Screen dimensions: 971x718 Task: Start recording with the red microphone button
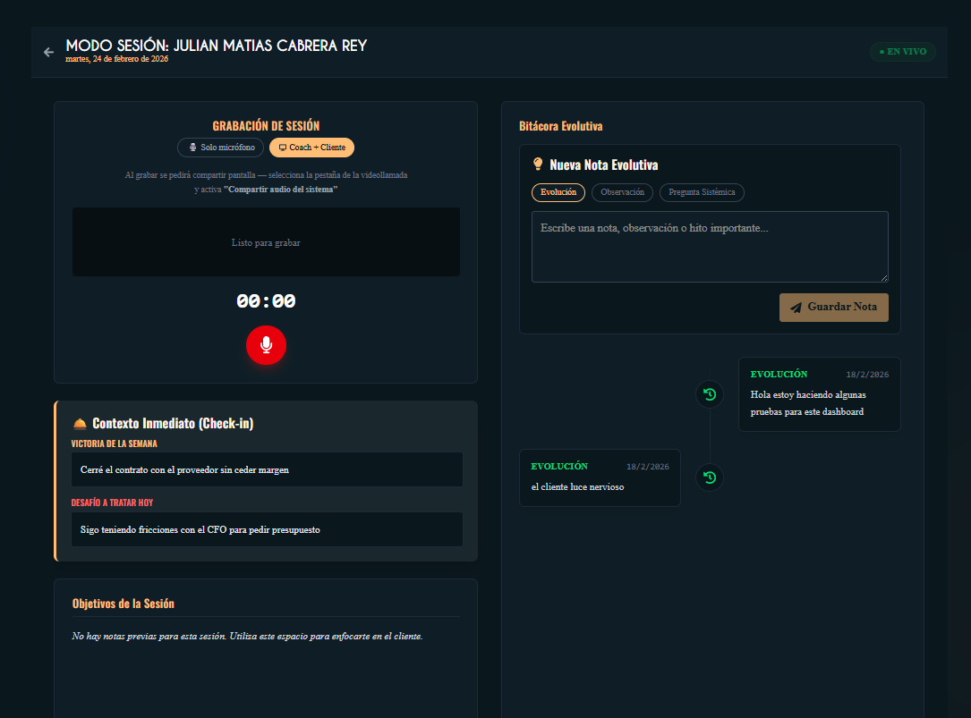click(x=266, y=345)
